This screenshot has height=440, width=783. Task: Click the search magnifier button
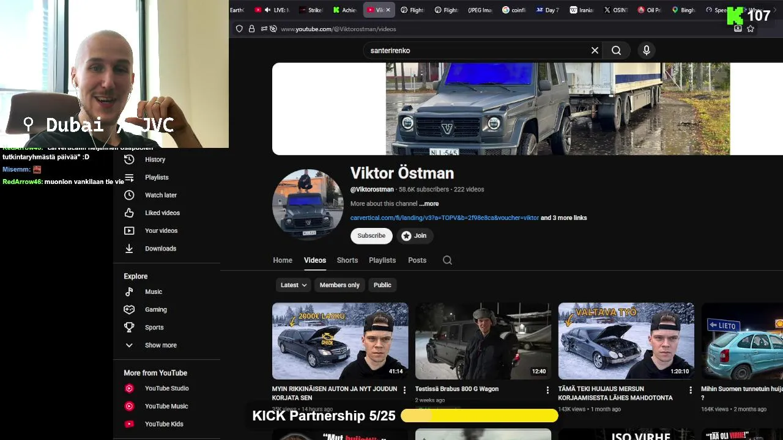pos(616,51)
